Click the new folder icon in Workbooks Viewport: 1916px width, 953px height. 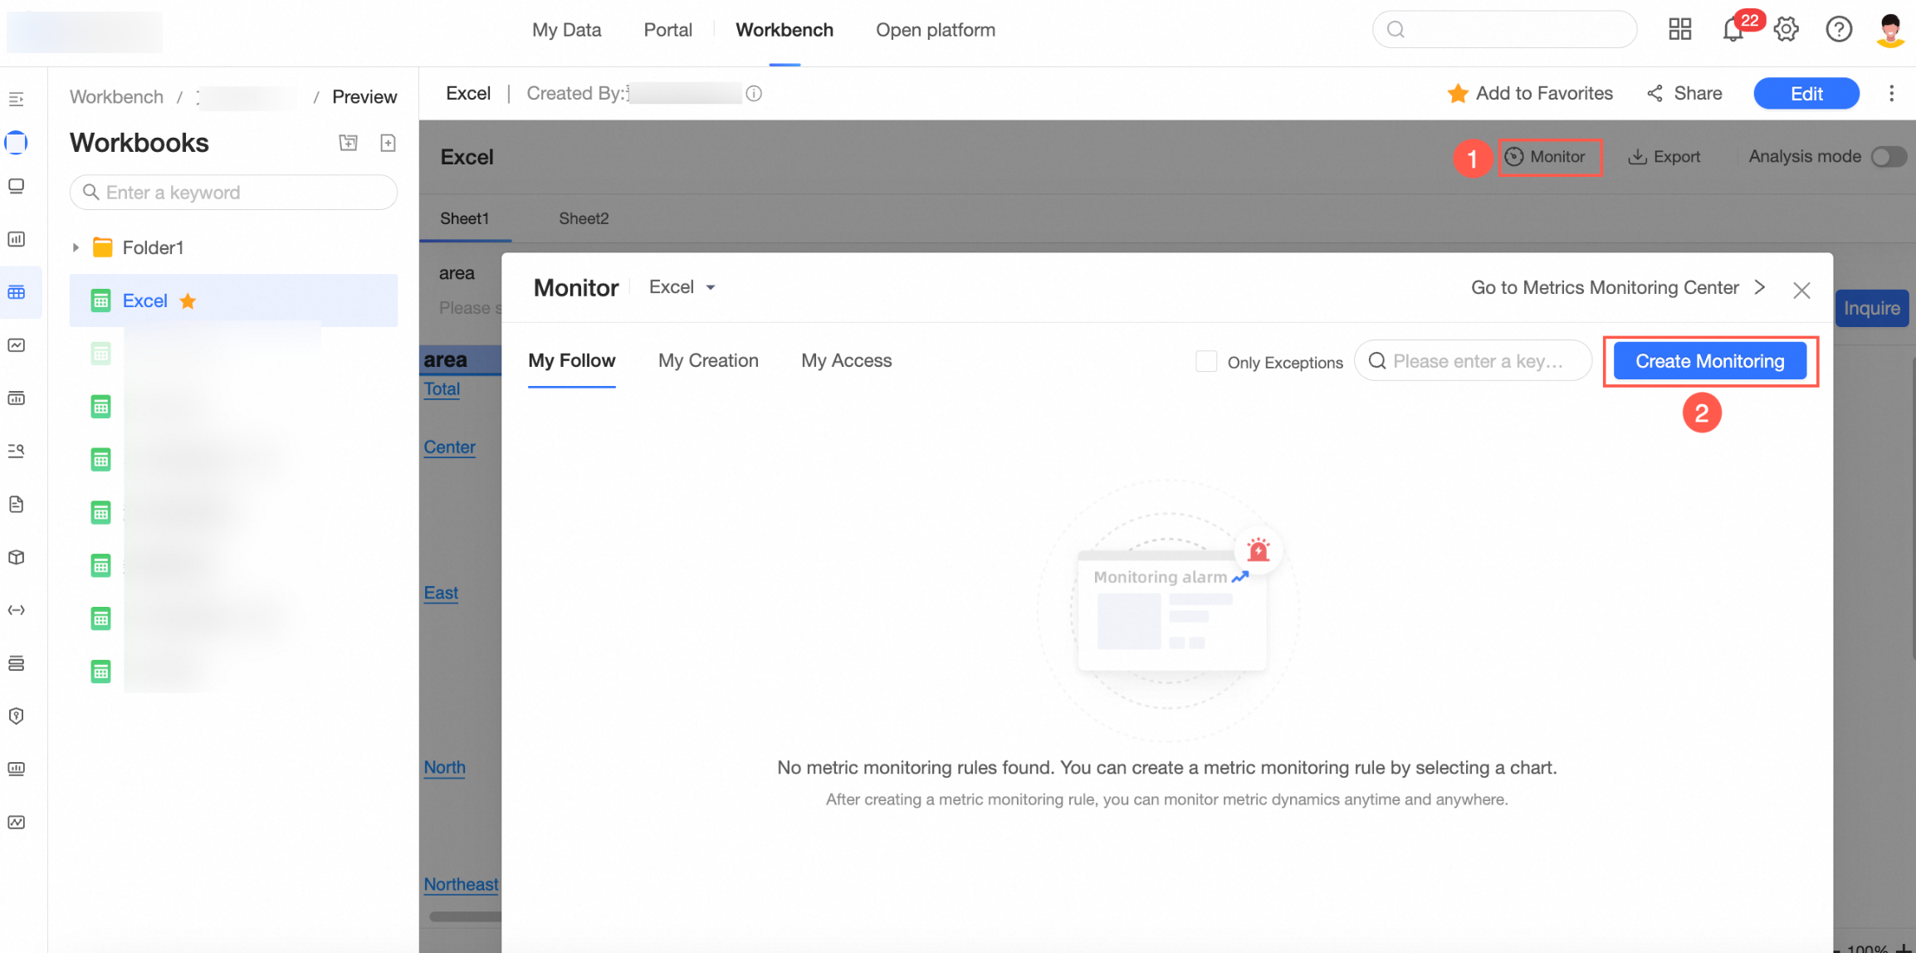348,143
